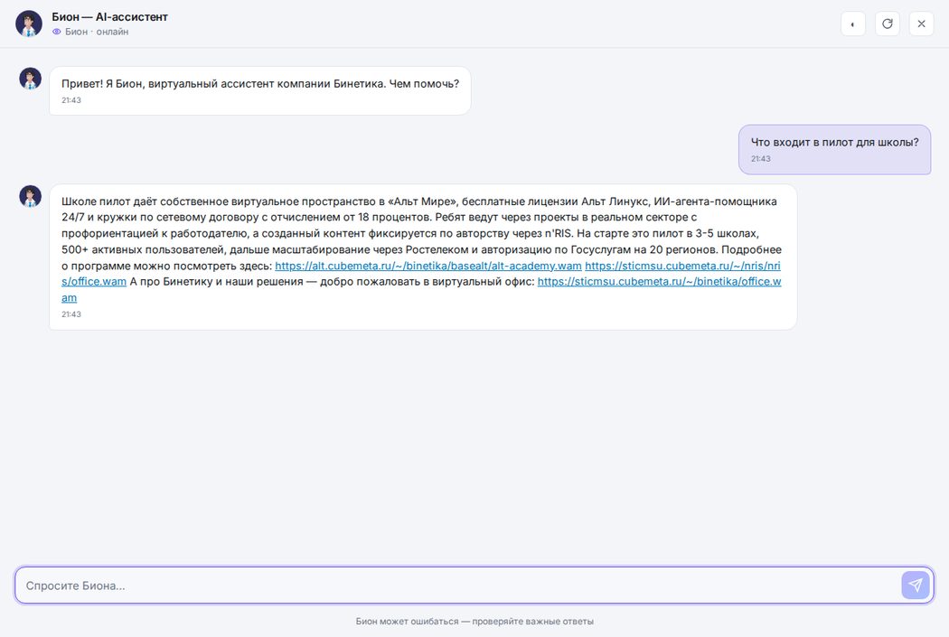Click the eye icon next to 'Бион · онлайн'
949x637 pixels.
(x=56, y=32)
